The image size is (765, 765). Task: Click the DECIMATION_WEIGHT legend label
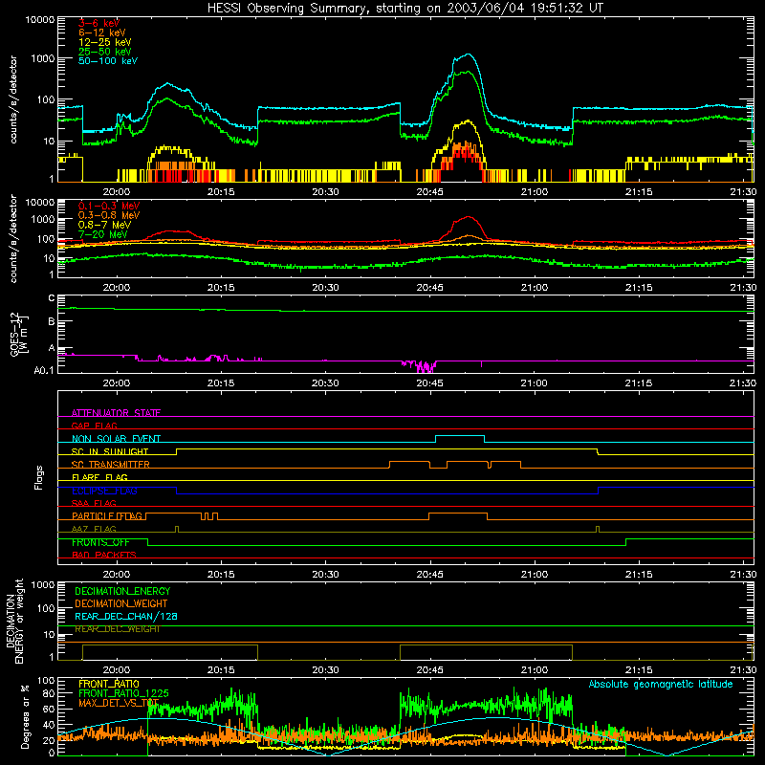point(121,603)
